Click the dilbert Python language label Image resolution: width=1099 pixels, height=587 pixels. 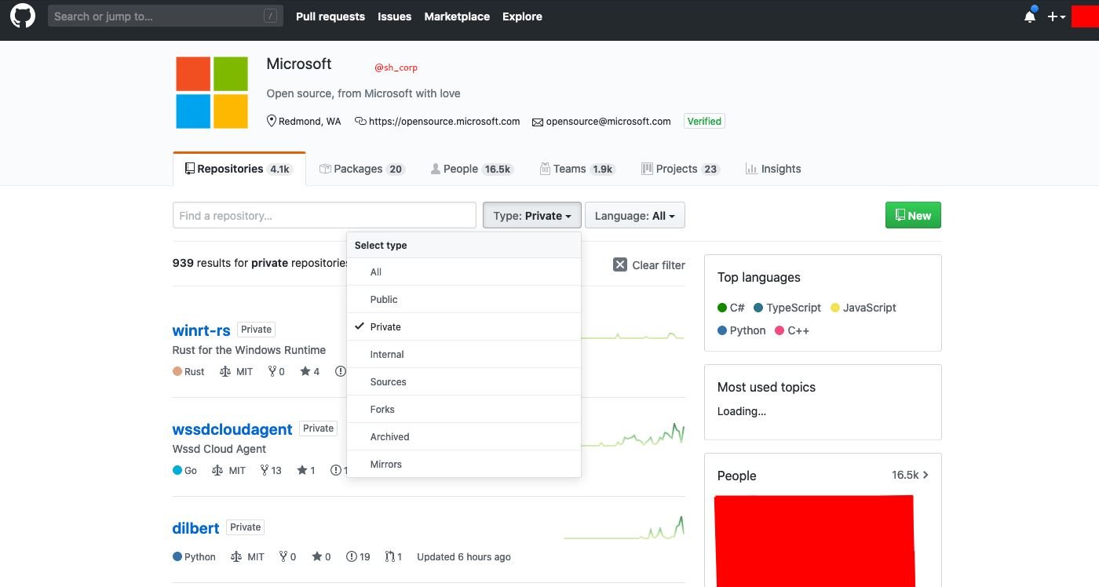click(194, 556)
